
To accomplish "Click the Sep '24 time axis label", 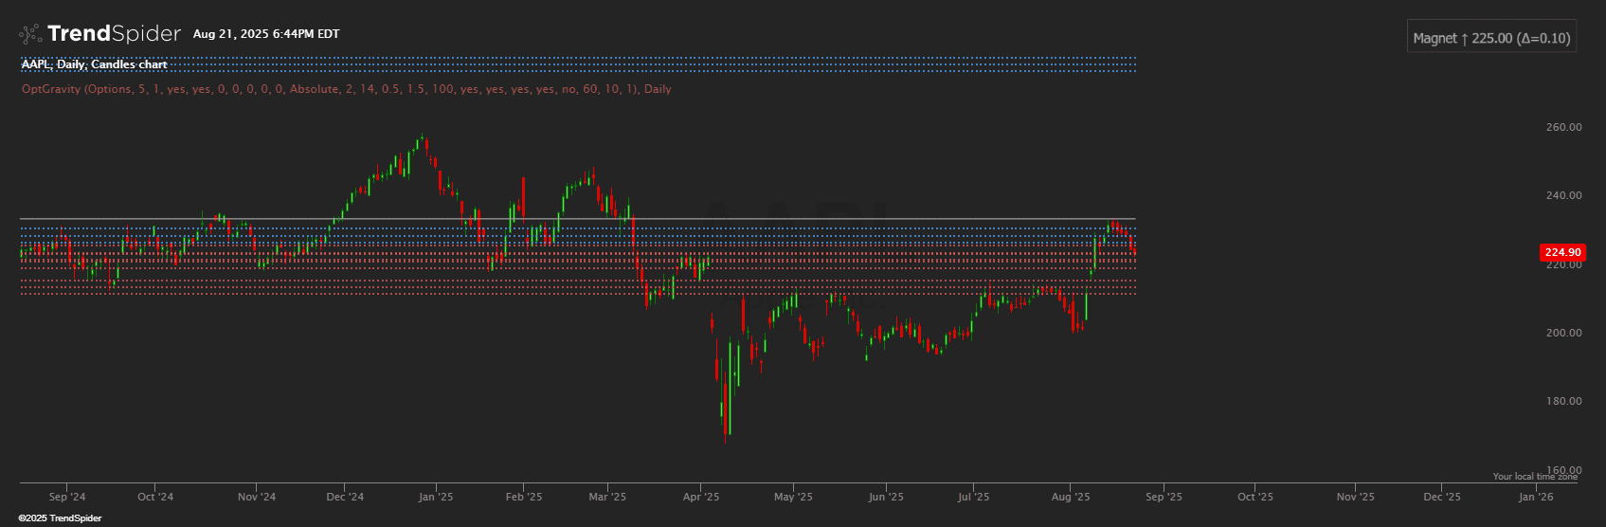I will pyautogui.click(x=67, y=497).
